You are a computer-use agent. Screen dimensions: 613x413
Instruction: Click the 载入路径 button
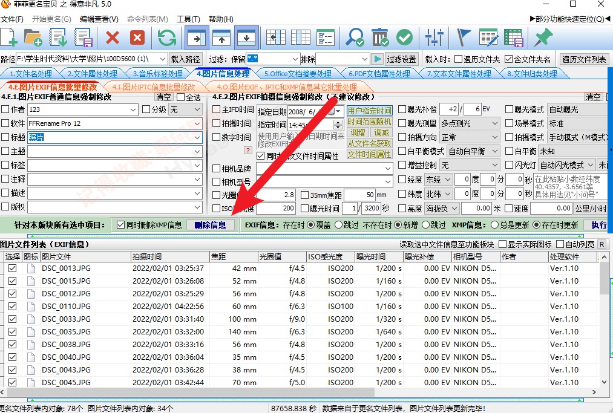tap(185, 59)
